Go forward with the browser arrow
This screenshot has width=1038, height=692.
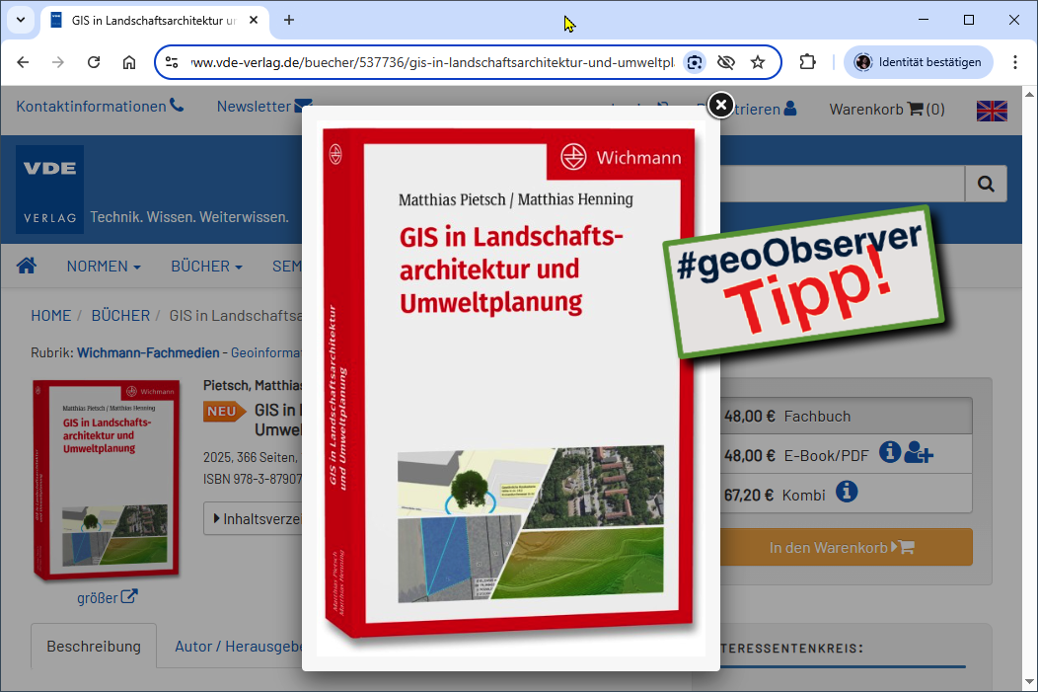coord(58,62)
